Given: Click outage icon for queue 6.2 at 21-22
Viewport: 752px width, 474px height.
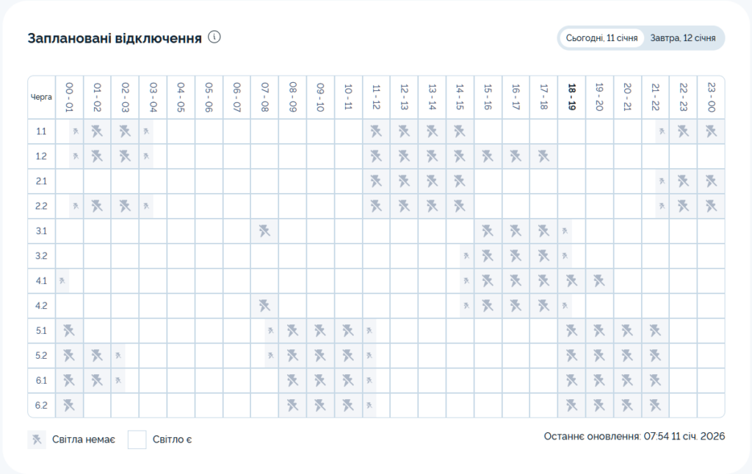Looking at the screenshot, I should coord(655,405).
